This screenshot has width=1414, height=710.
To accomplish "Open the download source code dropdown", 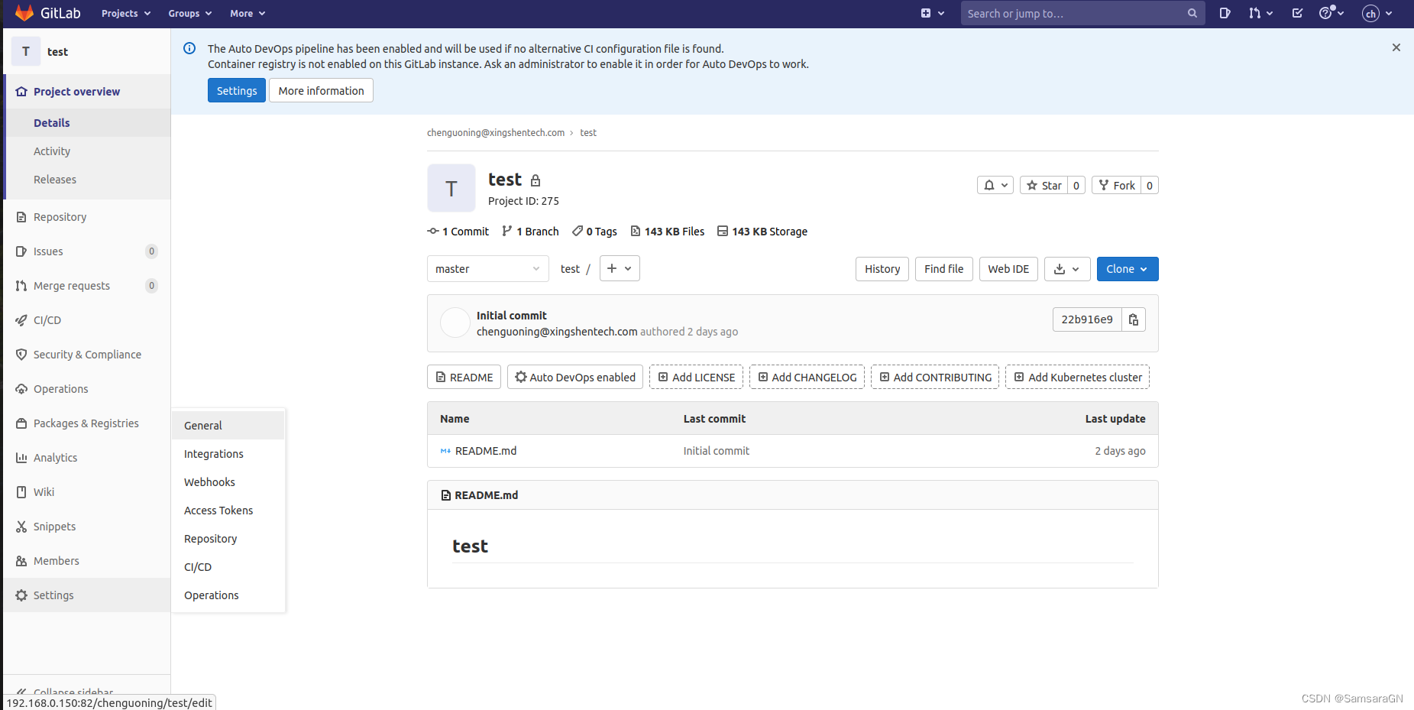I will 1067,269.
